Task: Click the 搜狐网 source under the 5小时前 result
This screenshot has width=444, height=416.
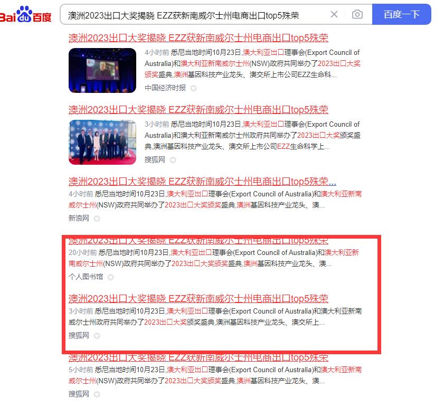Action: pyautogui.click(x=79, y=394)
